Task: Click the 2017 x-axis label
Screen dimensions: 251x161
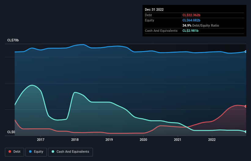Action: point(41,140)
